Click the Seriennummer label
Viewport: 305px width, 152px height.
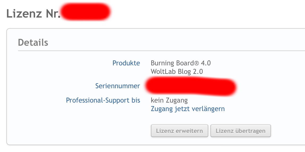tap(117, 86)
